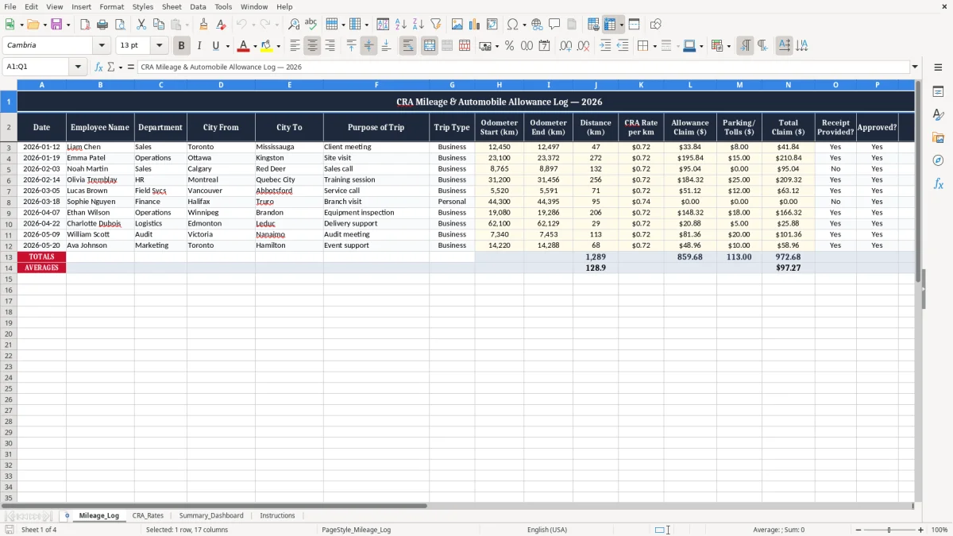The image size is (953, 536).
Task: Open the sidebar Properties deck
Action: coord(938,92)
